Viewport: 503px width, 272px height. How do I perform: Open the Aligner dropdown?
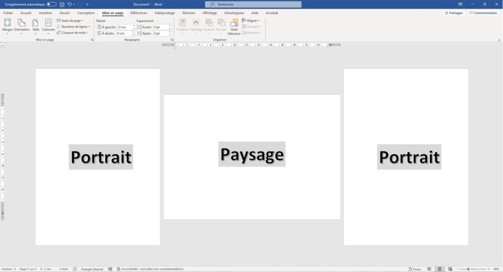(x=251, y=21)
